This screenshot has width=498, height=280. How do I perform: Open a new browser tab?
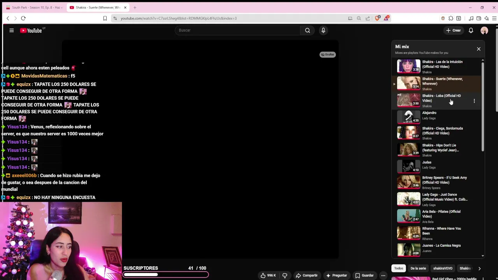coord(135,7)
